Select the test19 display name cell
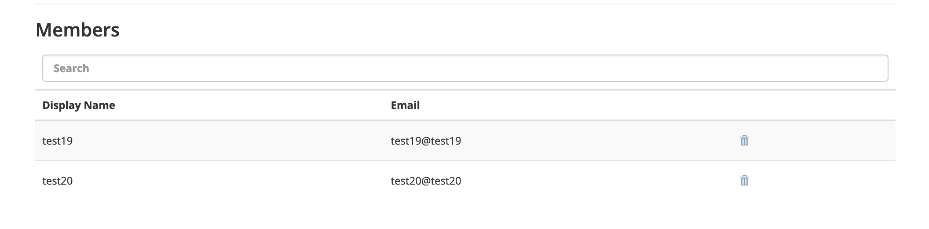 coord(58,141)
